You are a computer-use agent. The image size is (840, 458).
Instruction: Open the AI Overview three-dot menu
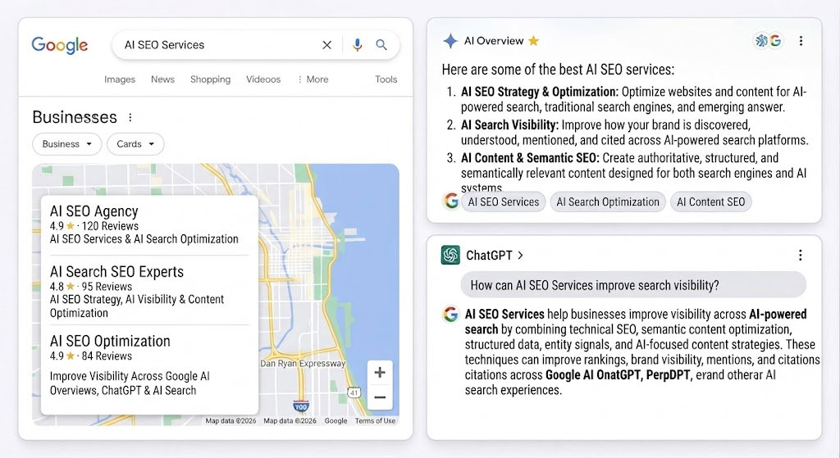point(801,41)
